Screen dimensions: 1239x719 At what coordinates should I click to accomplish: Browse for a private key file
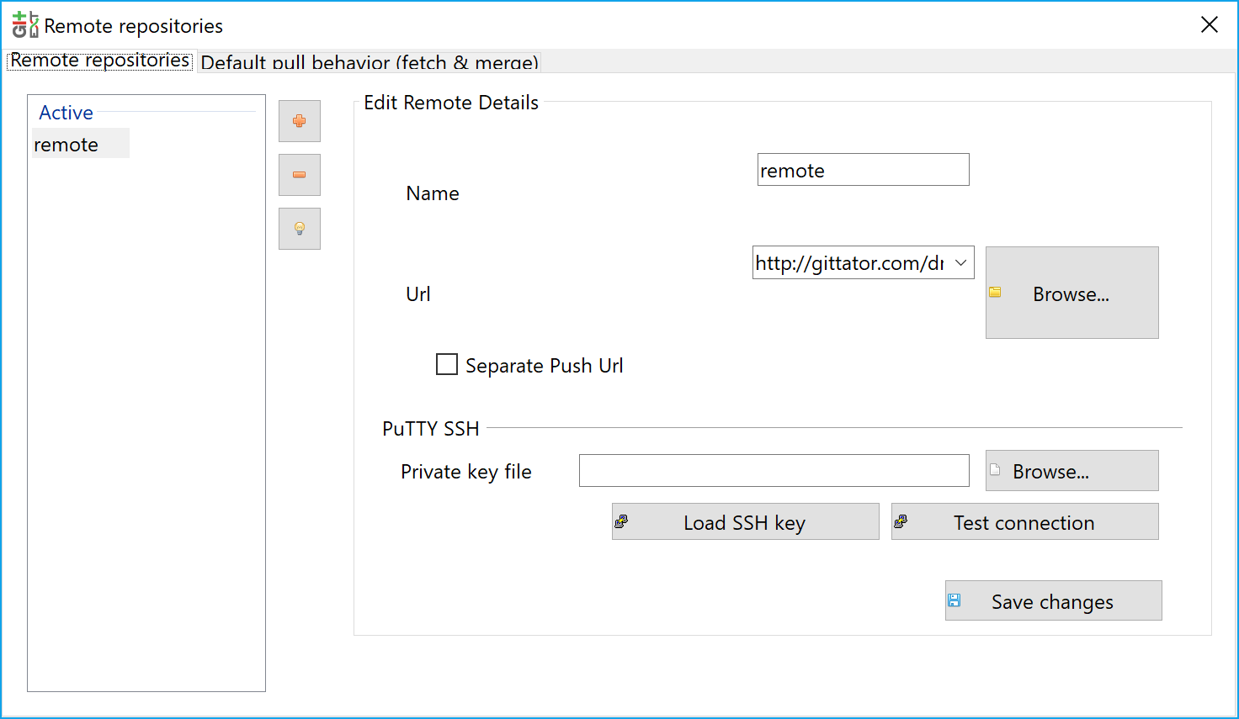pos(1071,470)
